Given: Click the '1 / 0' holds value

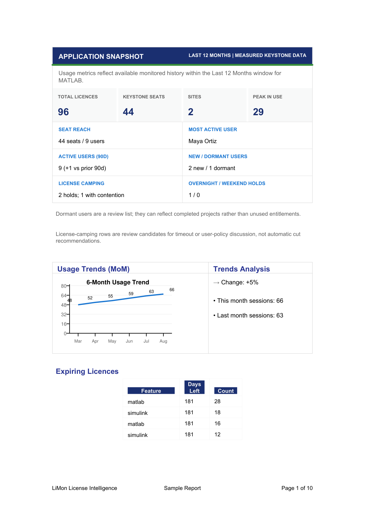Looking at the screenshot, I should tap(194, 195).
